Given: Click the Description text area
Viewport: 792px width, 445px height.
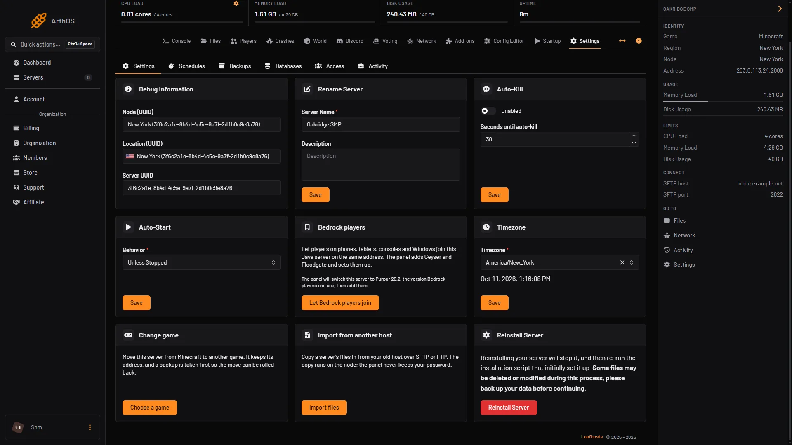Looking at the screenshot, I should point(380,165).
